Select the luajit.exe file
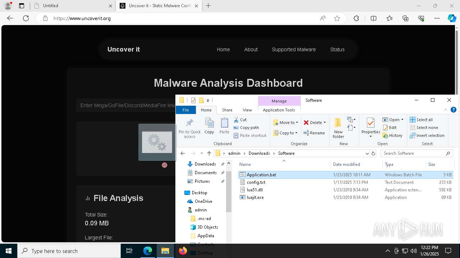 tap(255, 197)
